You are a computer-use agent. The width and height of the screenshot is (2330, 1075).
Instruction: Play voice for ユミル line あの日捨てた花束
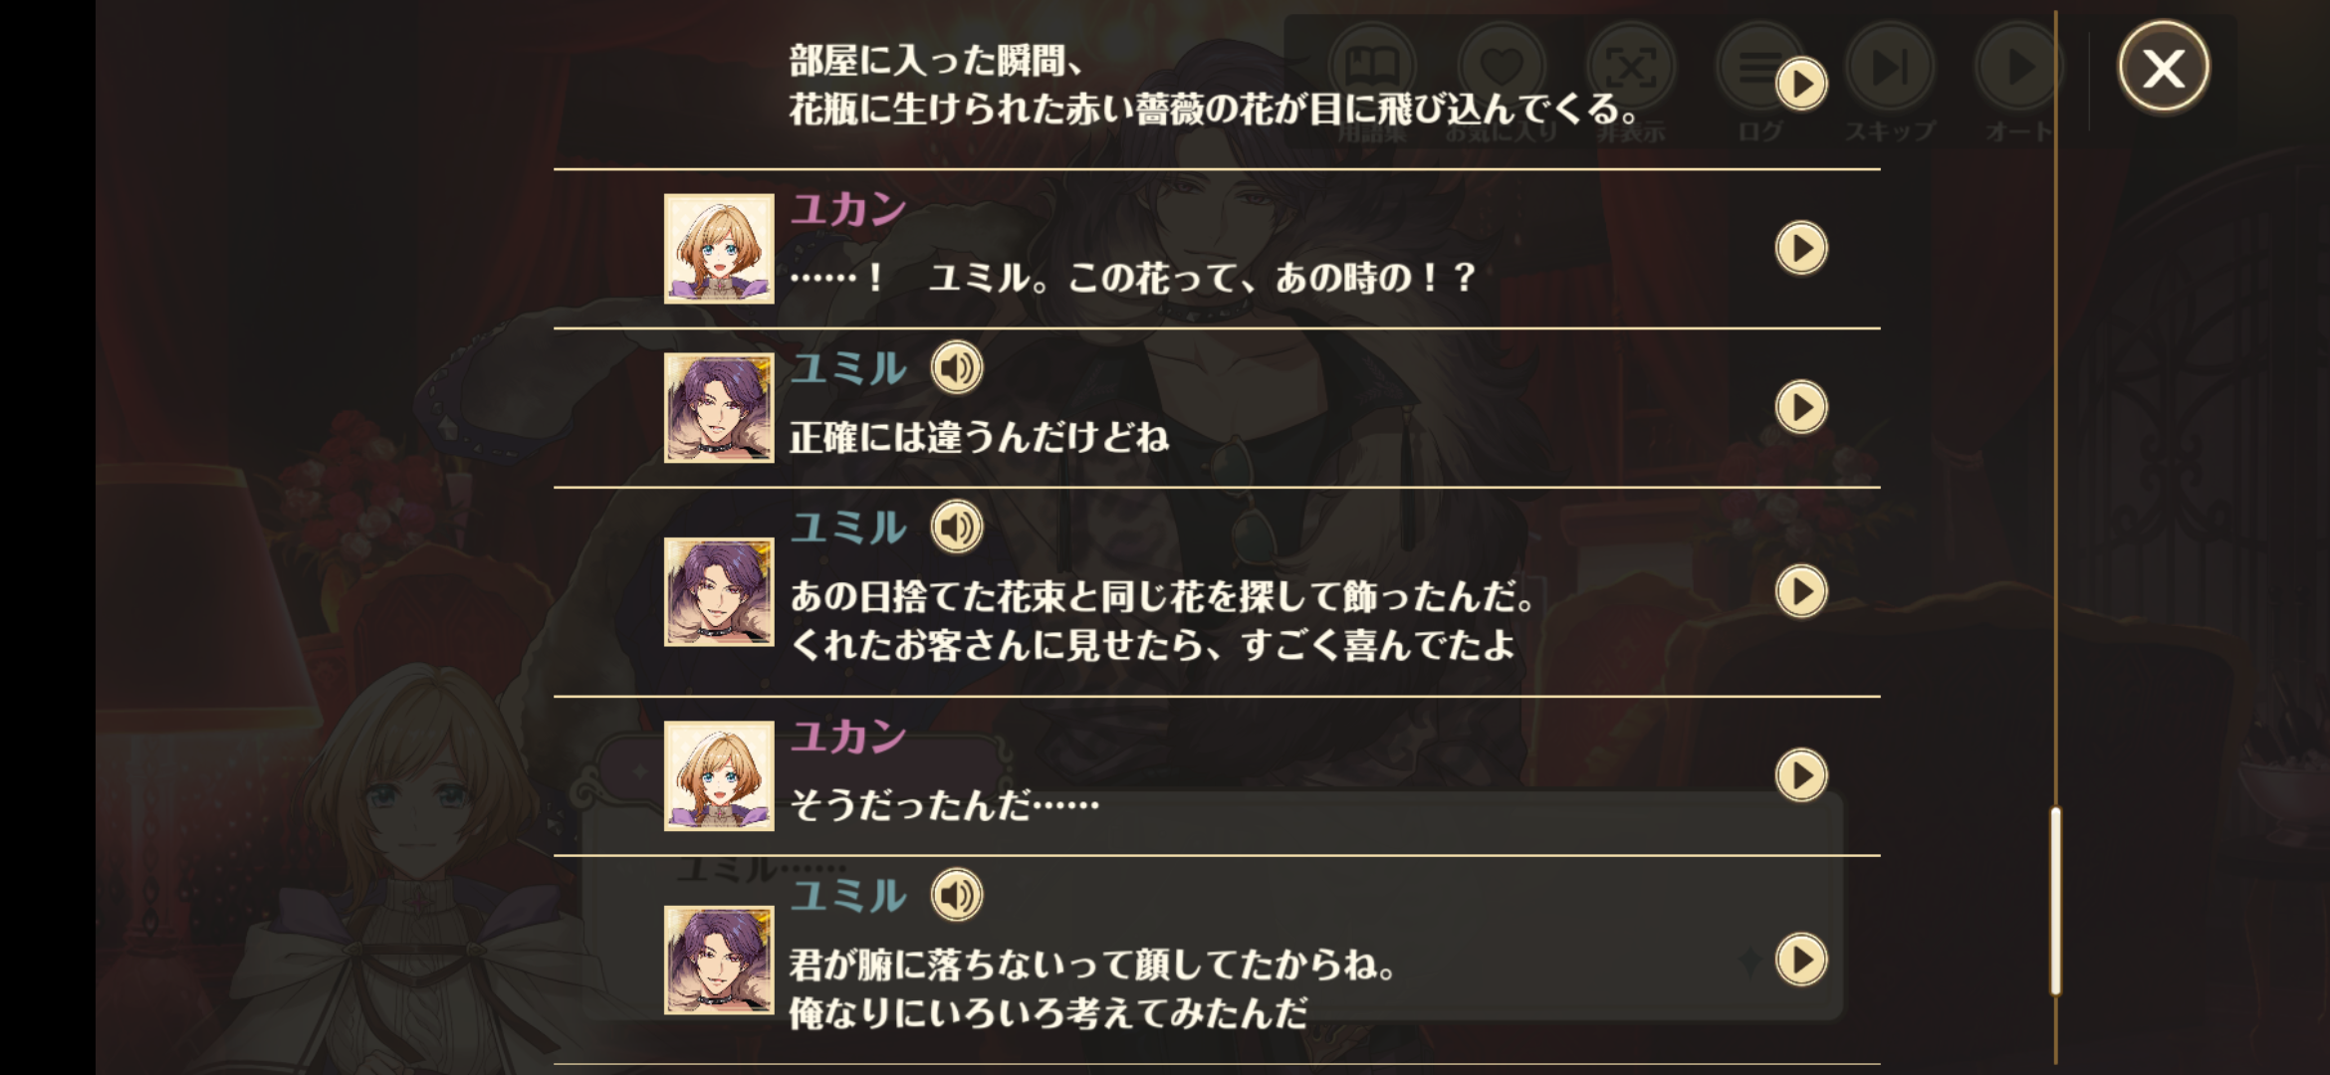point(957,528)
